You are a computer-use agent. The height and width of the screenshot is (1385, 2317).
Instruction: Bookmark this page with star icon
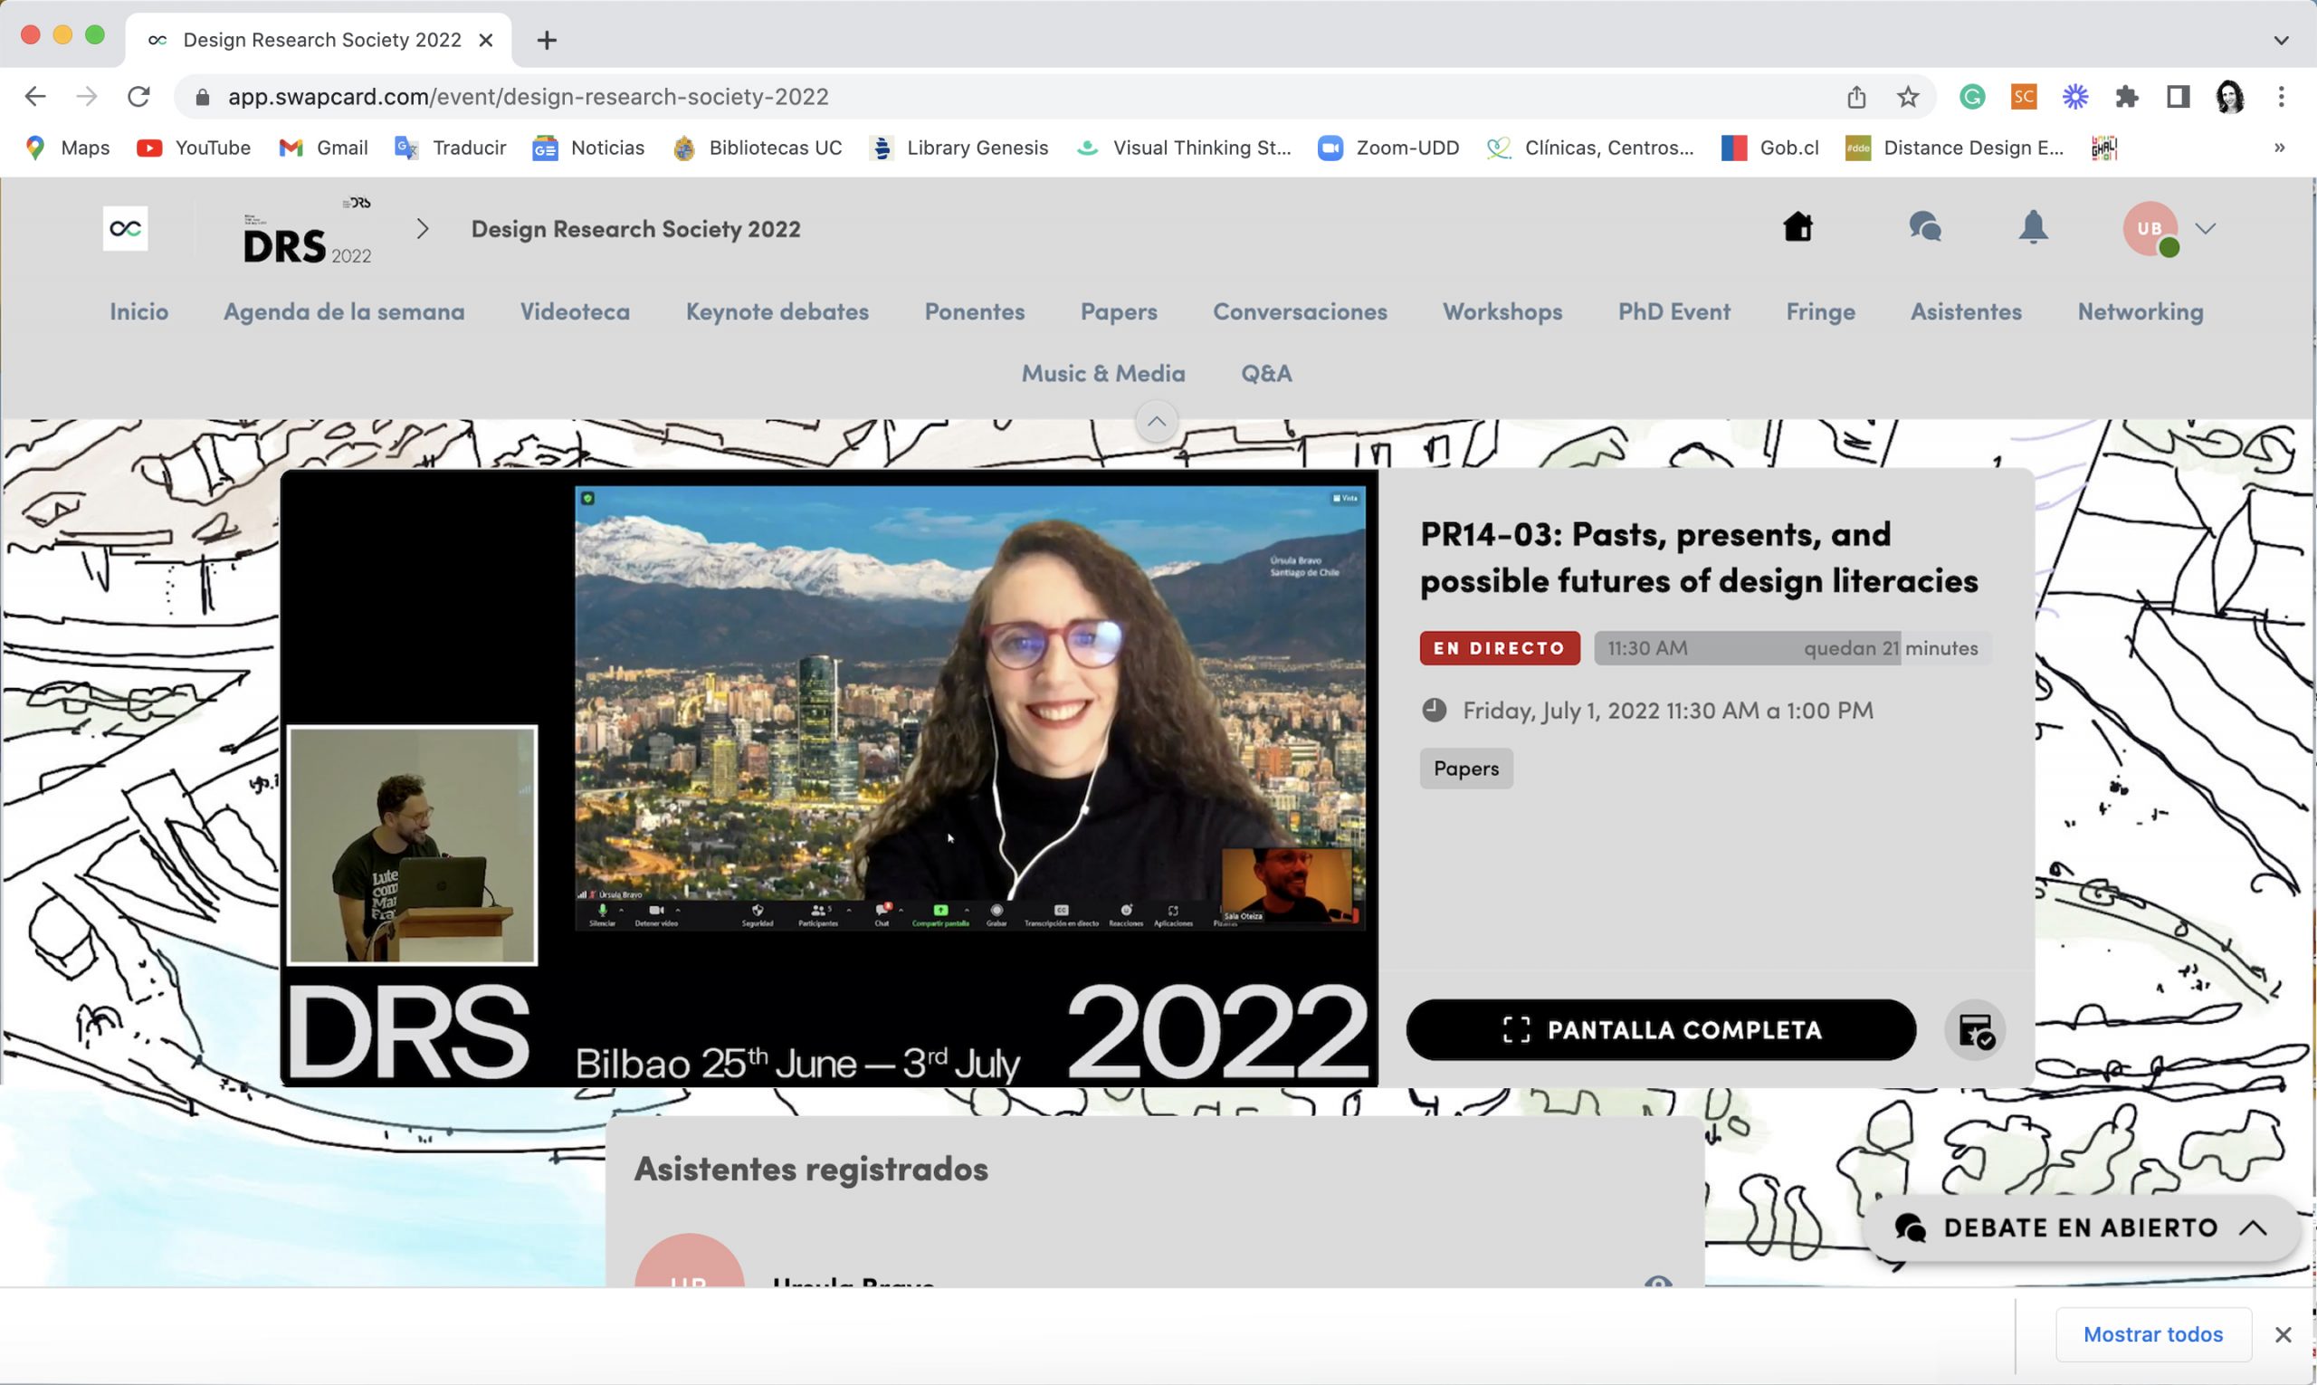1907,96
